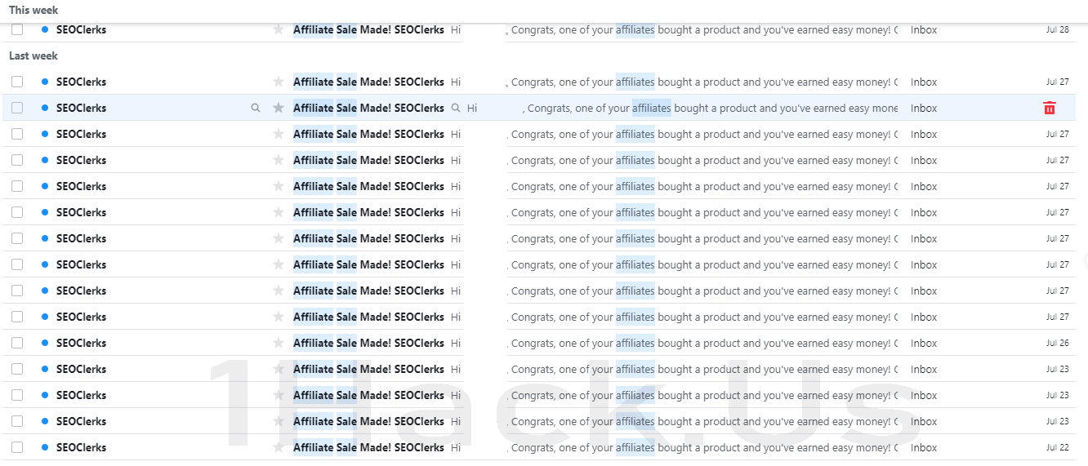Flag the Jul 22 email with its star

click(279, 447)
